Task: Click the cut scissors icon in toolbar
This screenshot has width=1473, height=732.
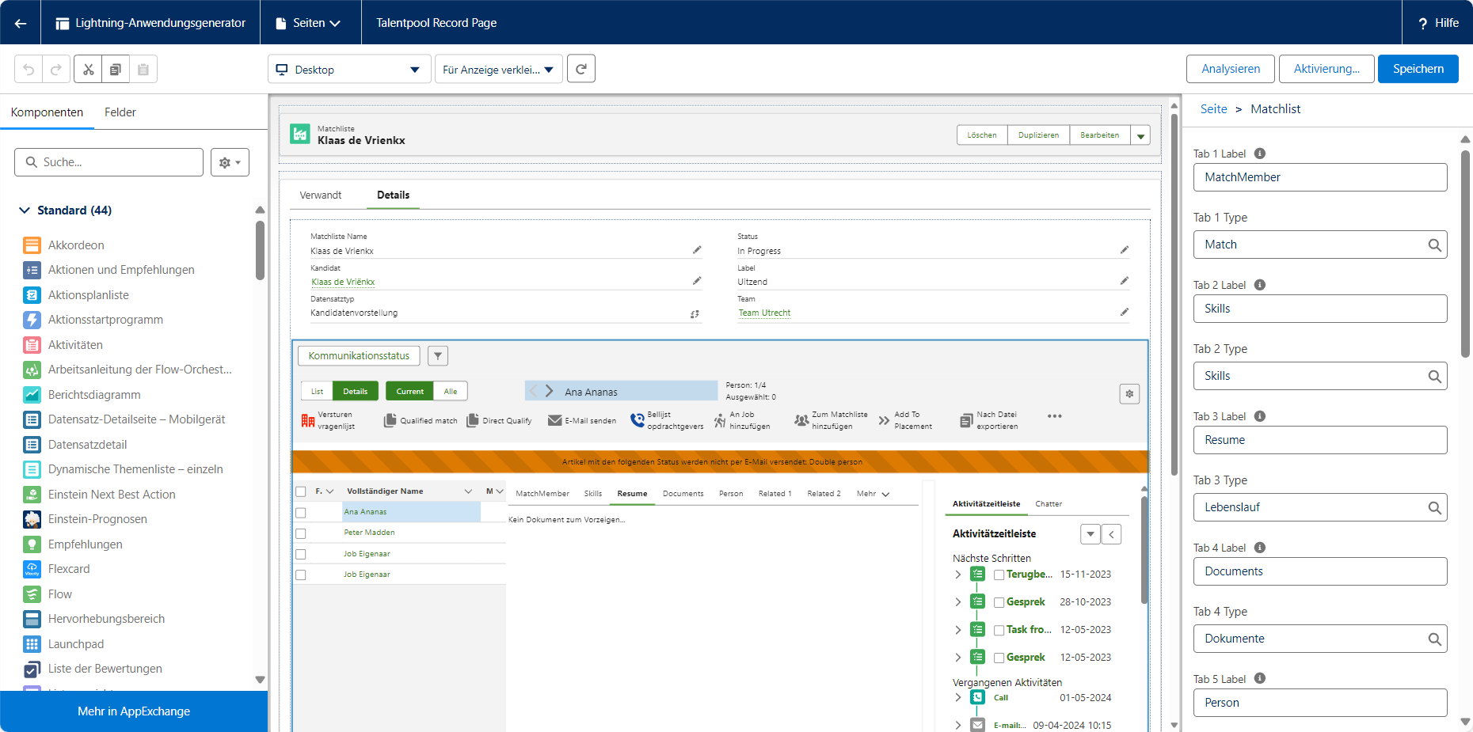Action: (89, 70)
